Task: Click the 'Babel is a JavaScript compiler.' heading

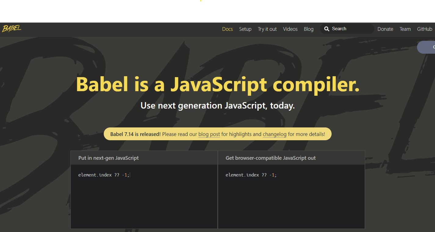Action: click(x=217, y=84)
